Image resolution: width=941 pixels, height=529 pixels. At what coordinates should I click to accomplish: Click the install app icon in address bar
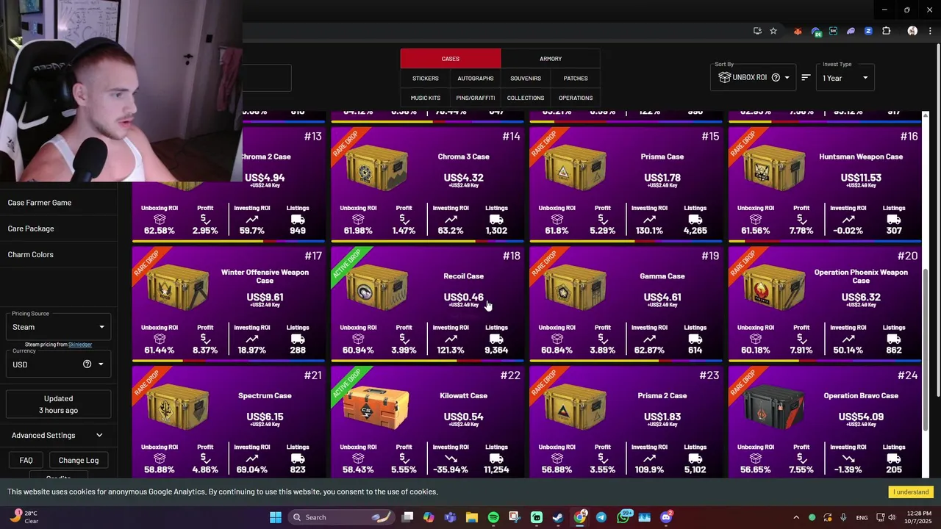point(757,31)
